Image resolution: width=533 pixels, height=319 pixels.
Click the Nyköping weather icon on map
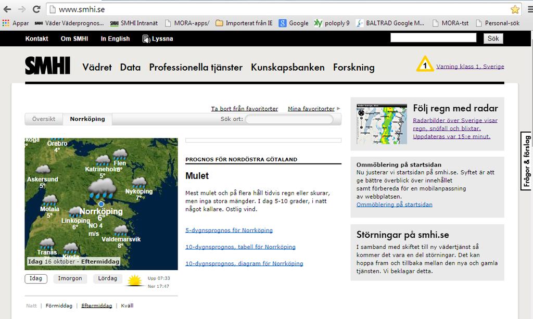click(x=139, y=183)
